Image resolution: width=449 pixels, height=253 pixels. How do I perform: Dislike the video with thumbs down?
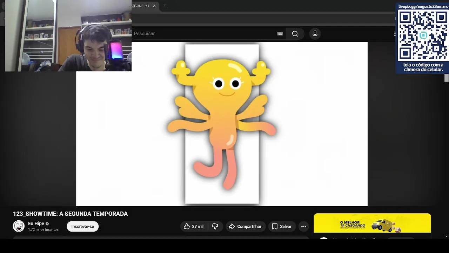[x=215, y=227]
